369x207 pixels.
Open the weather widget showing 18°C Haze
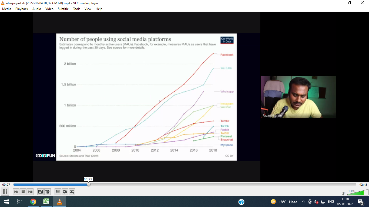click(x=284, y=202)
